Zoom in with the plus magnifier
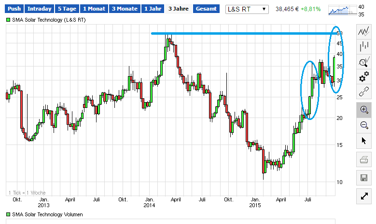Screen dimensions: 376x224 (364, 110)
